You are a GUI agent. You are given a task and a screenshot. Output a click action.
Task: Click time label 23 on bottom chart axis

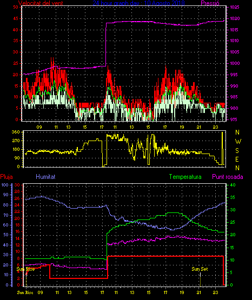click(x=215, y=292)
